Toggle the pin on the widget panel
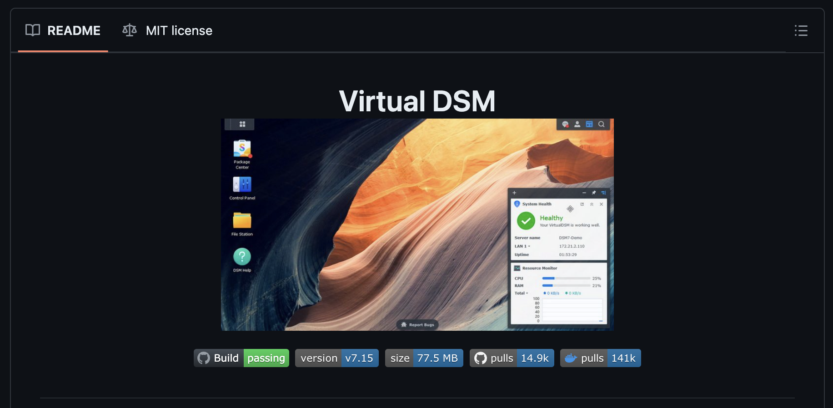833x408 pixels. pos(594,193)
